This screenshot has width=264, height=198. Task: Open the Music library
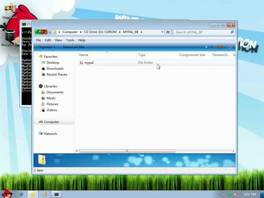pos(51,98)
